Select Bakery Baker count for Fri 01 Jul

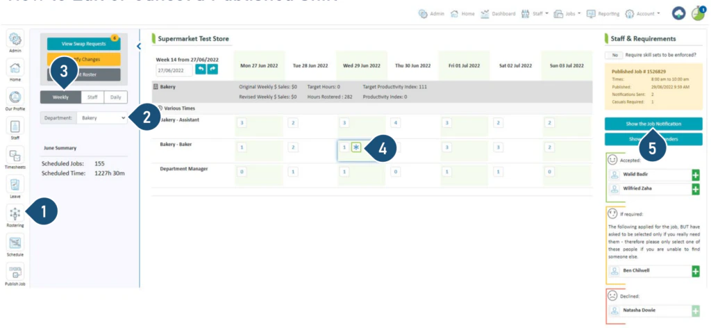click(x=446, y=147)
